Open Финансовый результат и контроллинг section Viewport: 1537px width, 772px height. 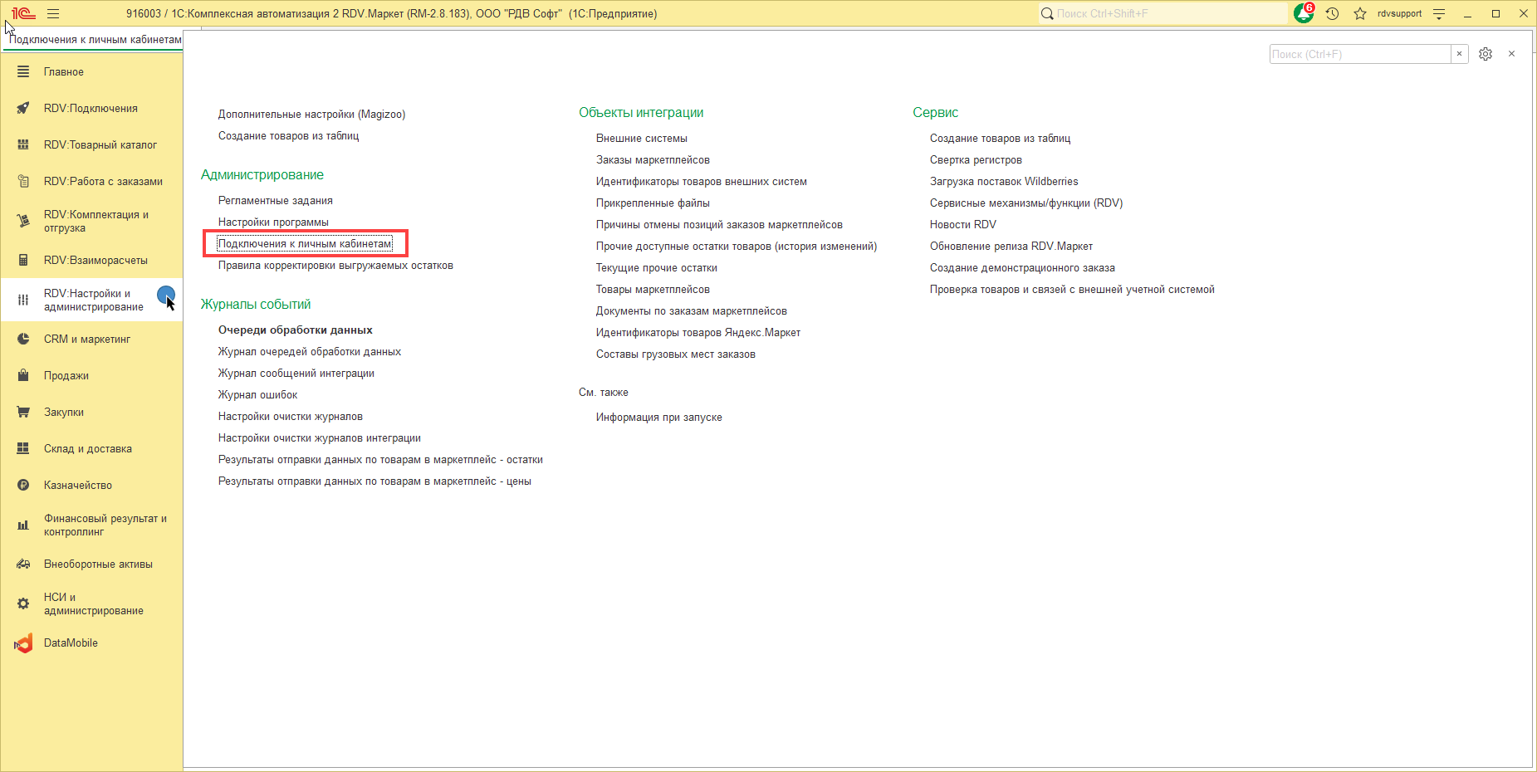pos(91,525)
